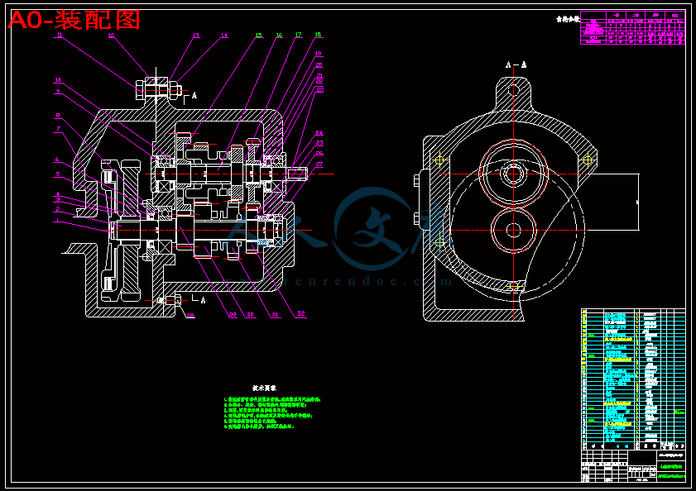Screen dimensions: 696x491
Task: Click part callout number 30
Action: pos(251,314)
